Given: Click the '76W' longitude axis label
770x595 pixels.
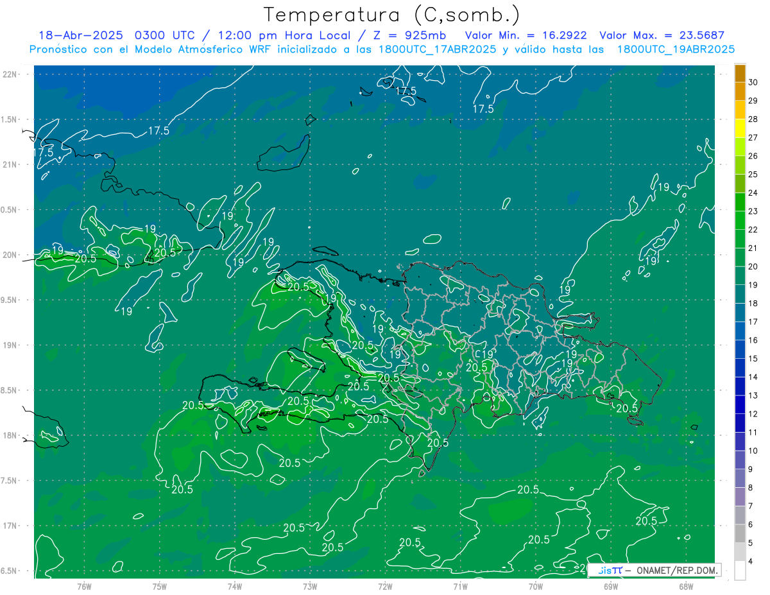Looking at the screenshot, I should click(x=84, y=587).
